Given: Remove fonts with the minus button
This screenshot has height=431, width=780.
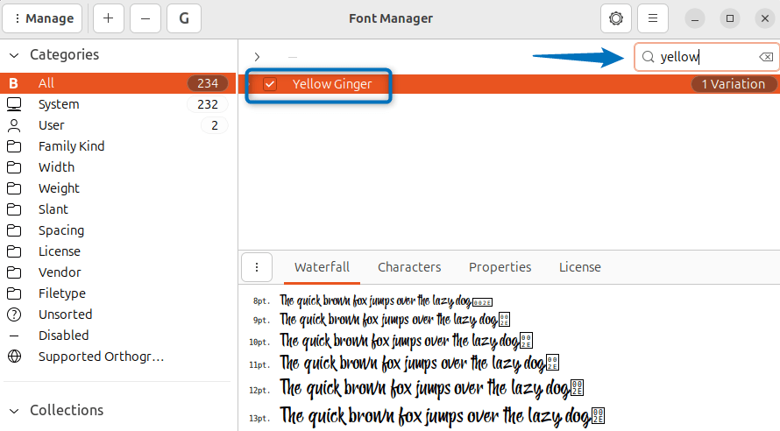Looking at the screenshot, I should point(145,18).
